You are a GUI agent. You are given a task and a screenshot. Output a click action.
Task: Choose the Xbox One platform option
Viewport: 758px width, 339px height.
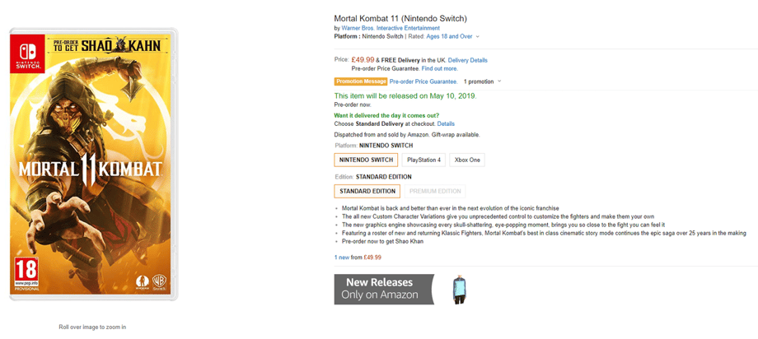coord(467,160)
